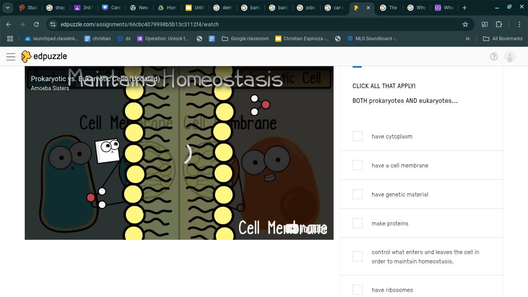Switch to the 'jobs' Google tab
The height and width of the screenshot is (297, 528).
307,8
